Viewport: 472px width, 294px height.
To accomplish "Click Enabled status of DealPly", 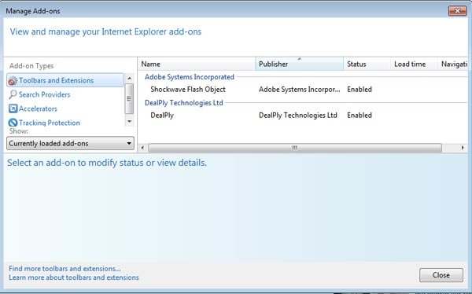I will pos(360,116).
